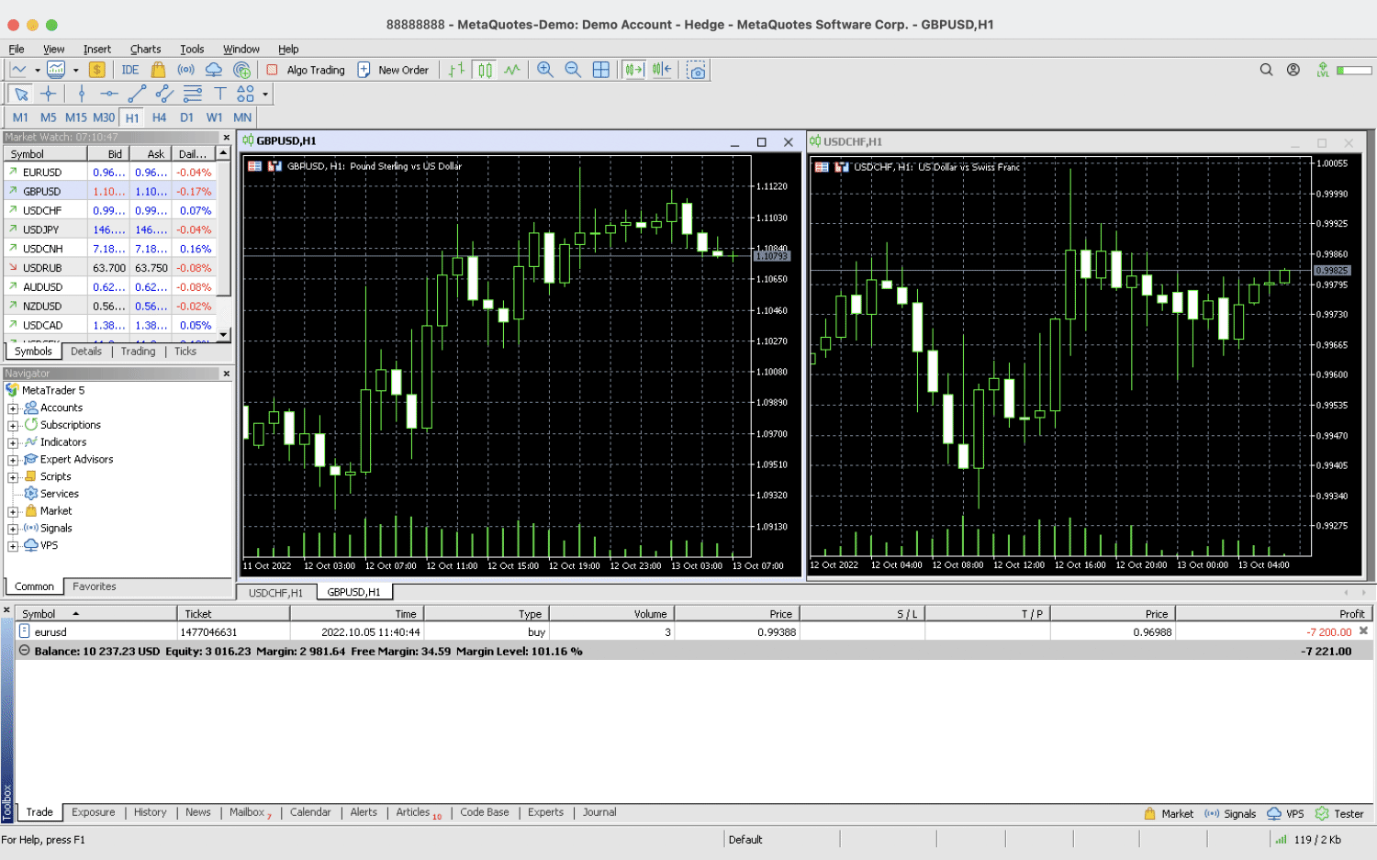
Task: Open the MetaEditor IDE button
Action: tap(130, 70)
